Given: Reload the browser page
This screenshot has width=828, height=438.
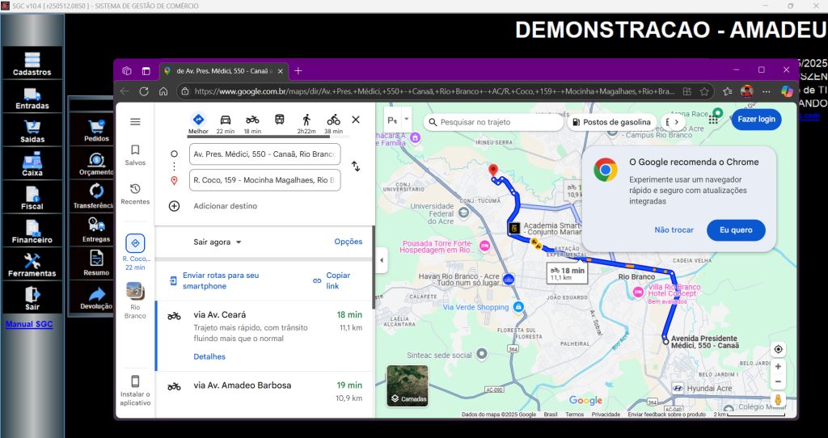Looking at the screenshot, I should tap(144, 91).
